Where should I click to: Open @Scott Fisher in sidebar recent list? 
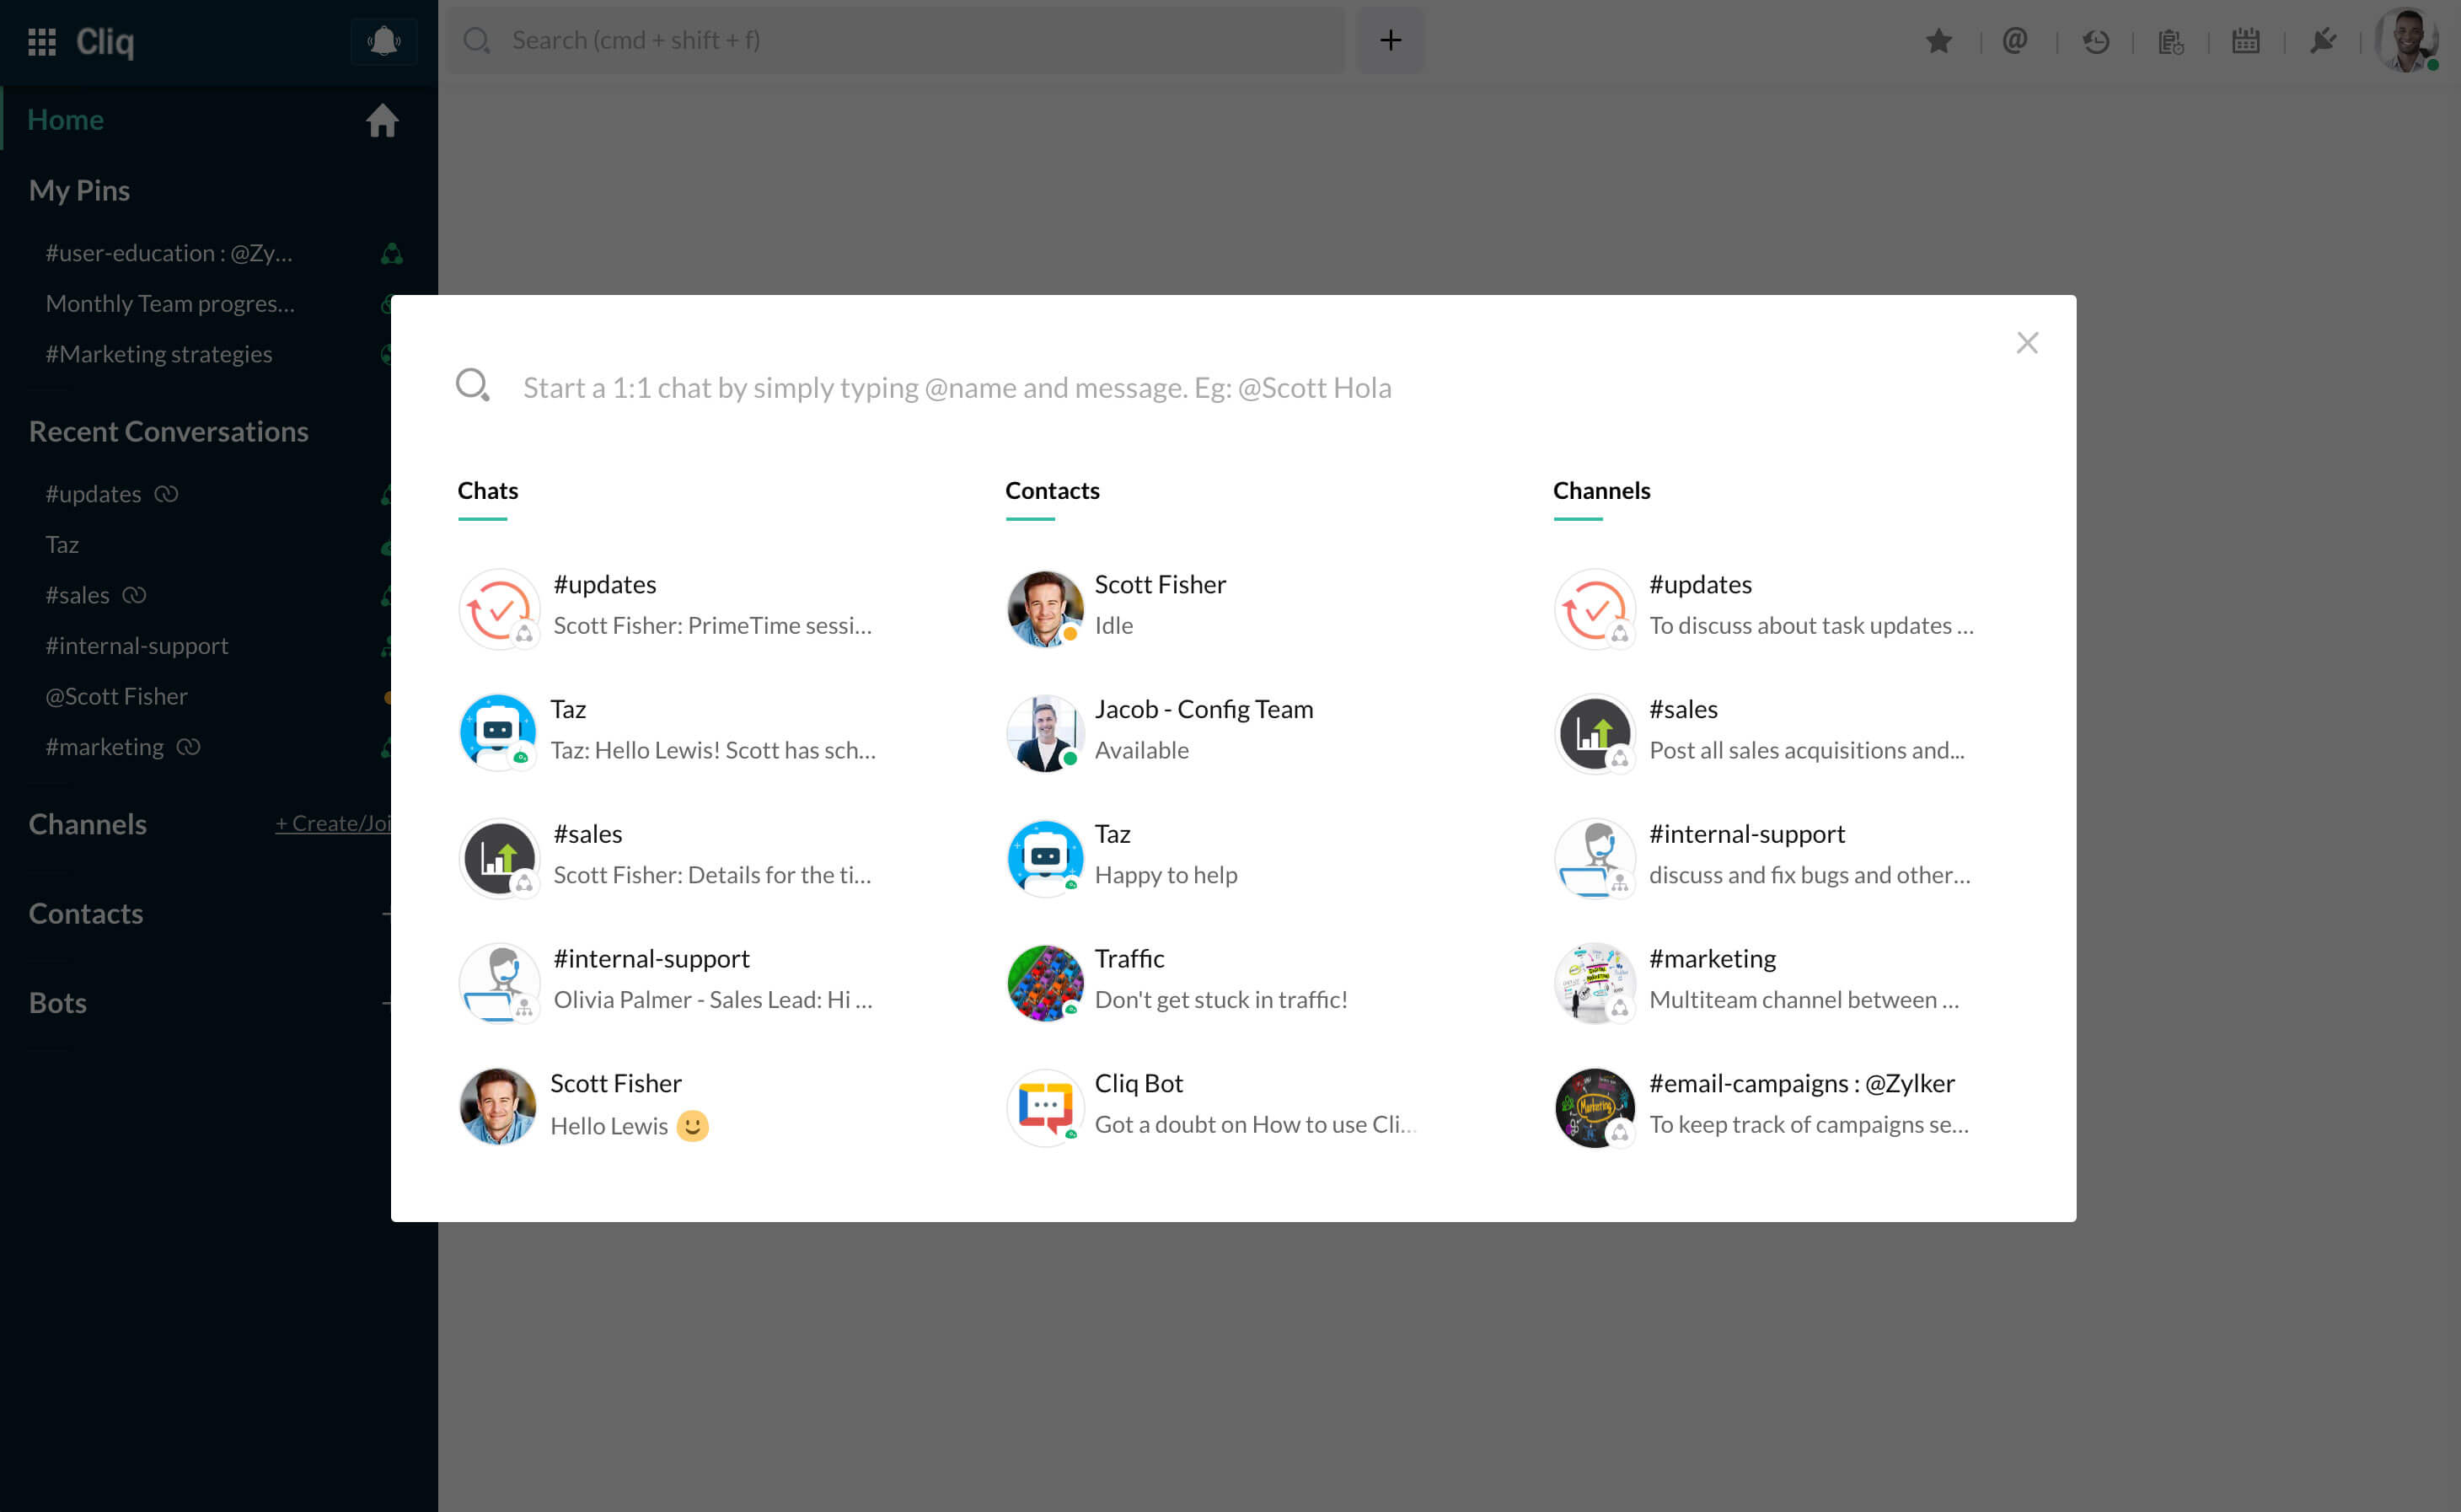click(x=116, y=696)
